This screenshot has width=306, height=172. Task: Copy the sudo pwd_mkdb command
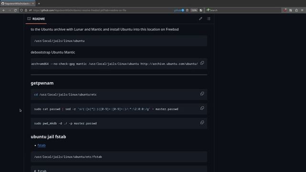pyautogui.click(x=202, y=122)
